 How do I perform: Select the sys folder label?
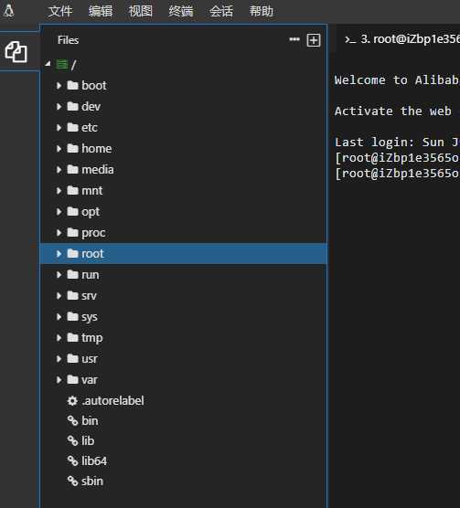point(90,317)
